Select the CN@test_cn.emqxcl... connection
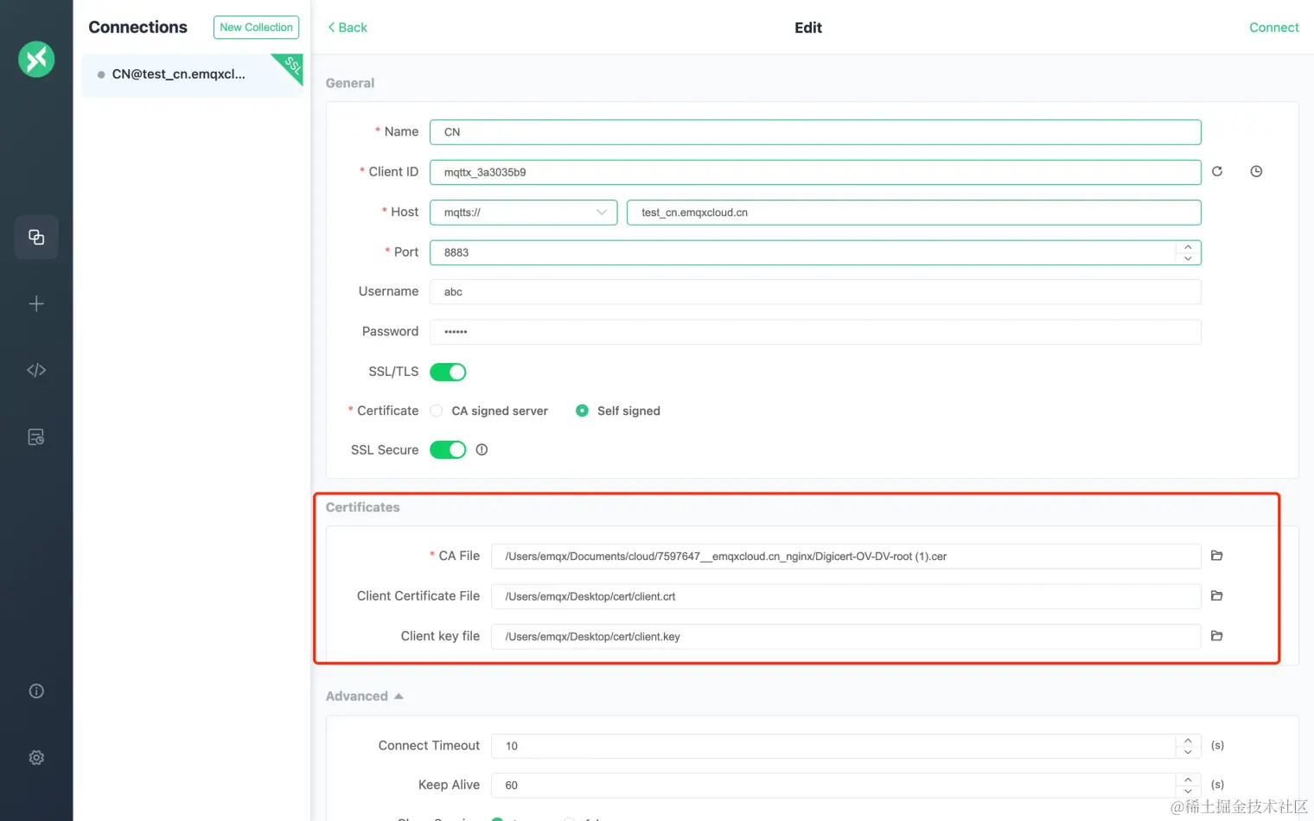Viewport: 1314px width, 821px height. tap(192, 75)
